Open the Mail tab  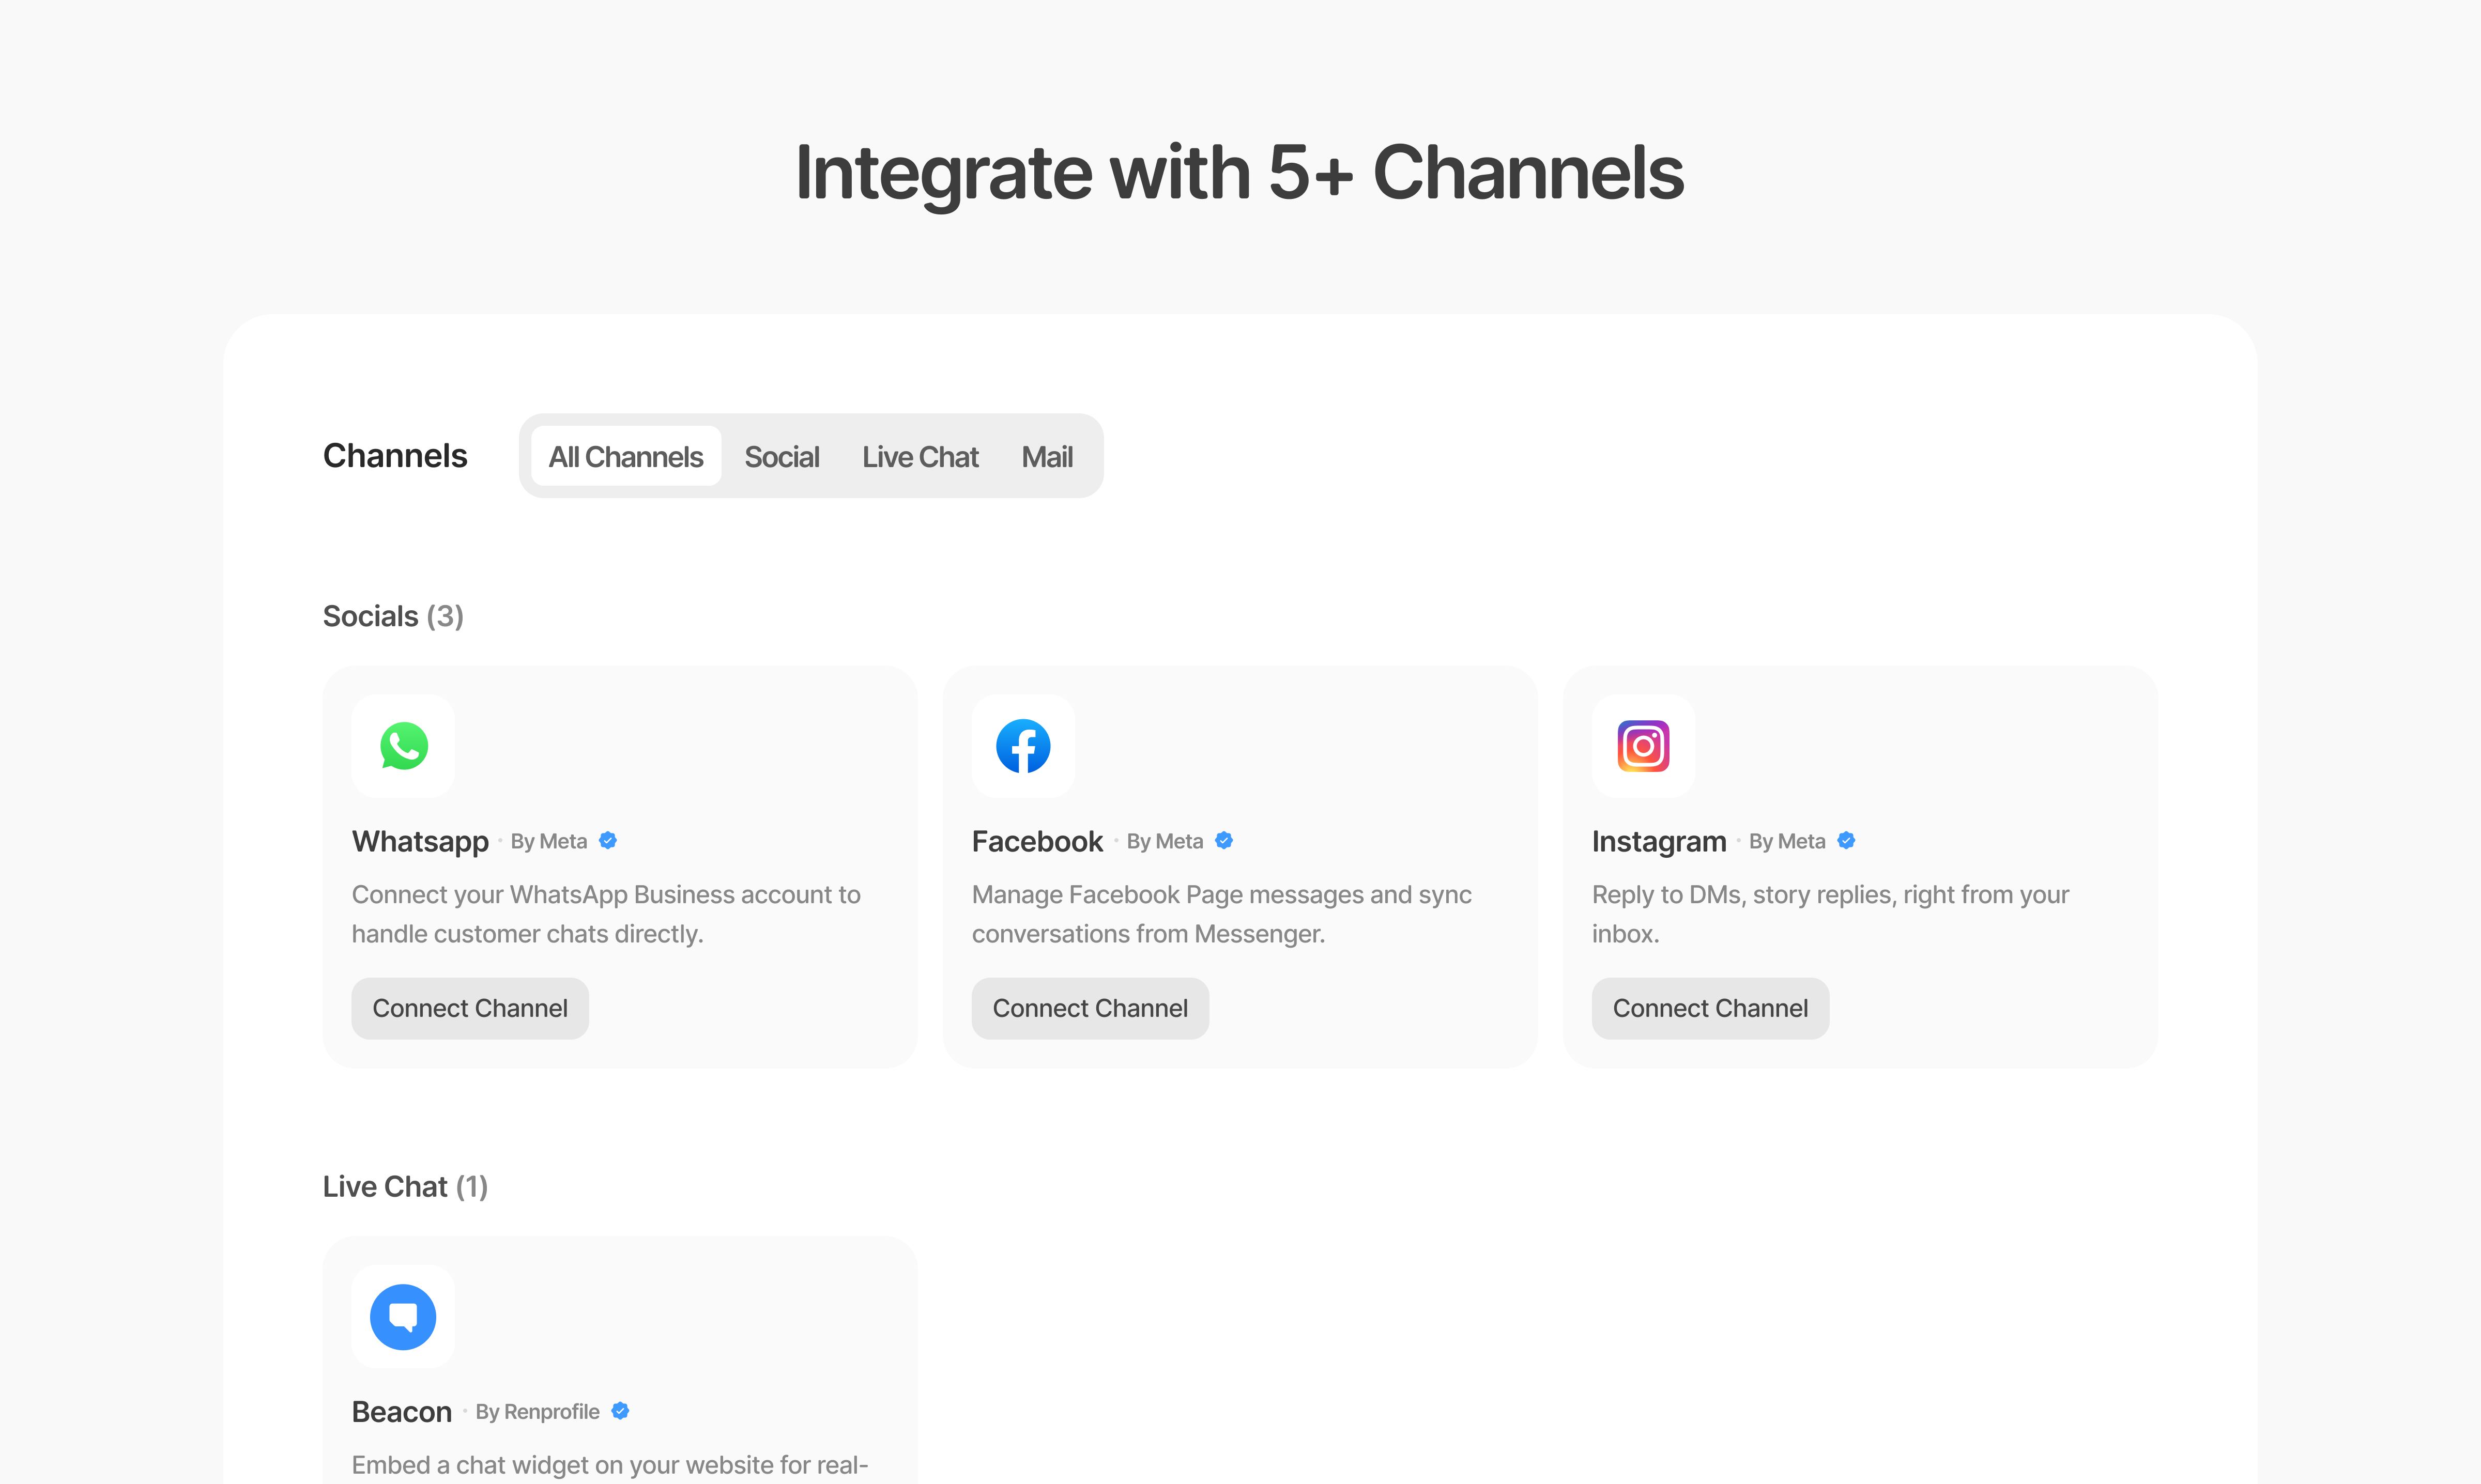(x=1047, y=457)
